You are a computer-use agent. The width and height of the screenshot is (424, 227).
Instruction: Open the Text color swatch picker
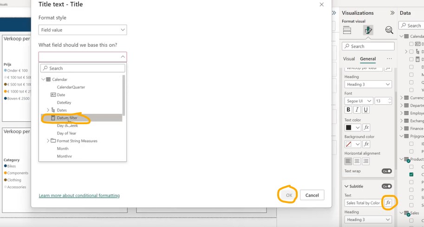point(352,127)
